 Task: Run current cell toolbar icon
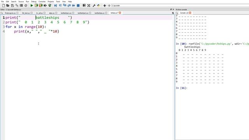[x=36, y=5]
